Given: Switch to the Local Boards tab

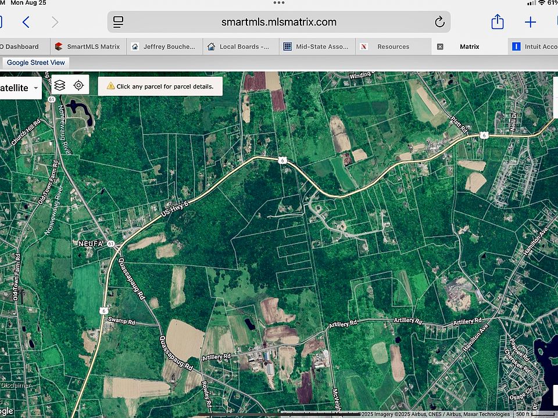Looking at the screenshot, I should pos(238,46).
